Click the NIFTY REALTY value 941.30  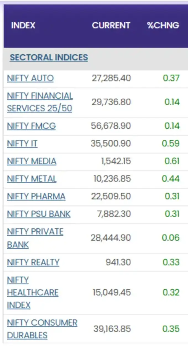pyautogui.click(x=118, y=262)
